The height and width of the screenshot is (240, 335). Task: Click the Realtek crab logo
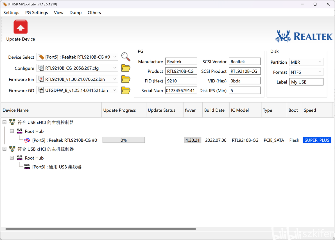[x=283, y=36]
